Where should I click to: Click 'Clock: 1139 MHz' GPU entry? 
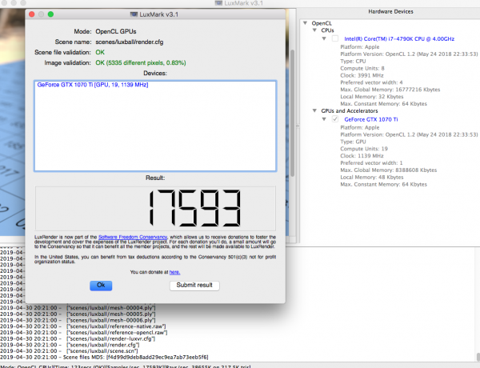pos(362,156)
